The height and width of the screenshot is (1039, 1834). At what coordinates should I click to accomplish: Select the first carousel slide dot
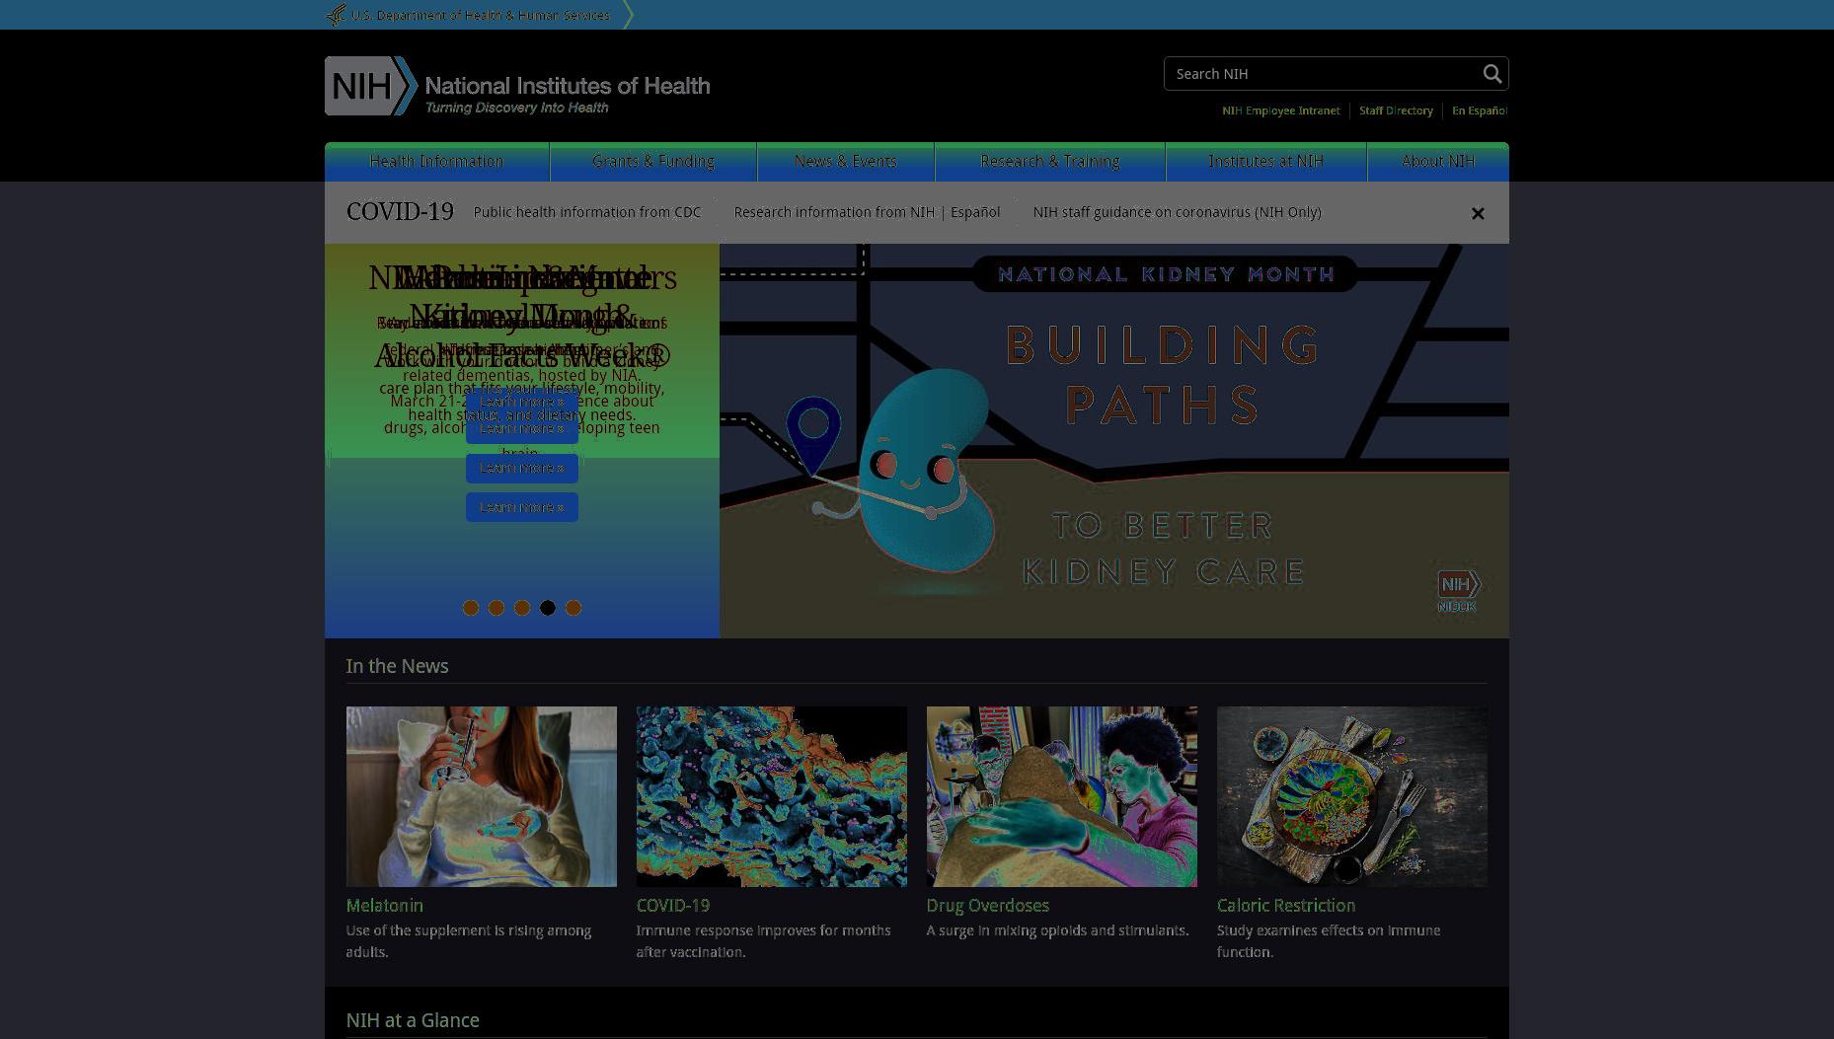(471, 608)
